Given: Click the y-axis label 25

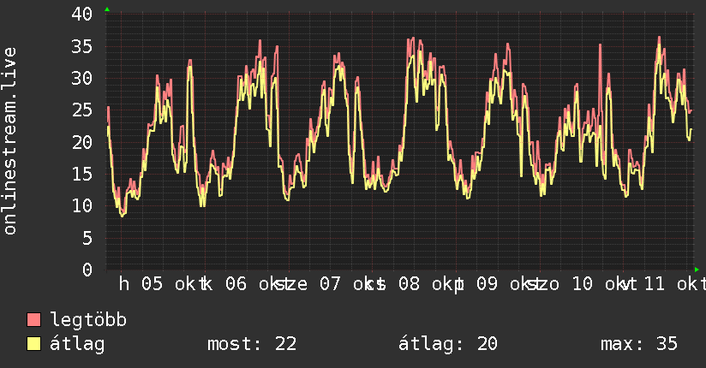Looking at the screenshot, I should pos(82,110).
